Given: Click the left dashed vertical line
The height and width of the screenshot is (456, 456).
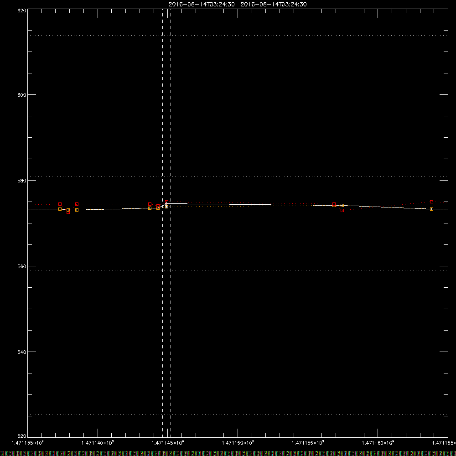Looking at the screenshot, I should tap(163, 223).
